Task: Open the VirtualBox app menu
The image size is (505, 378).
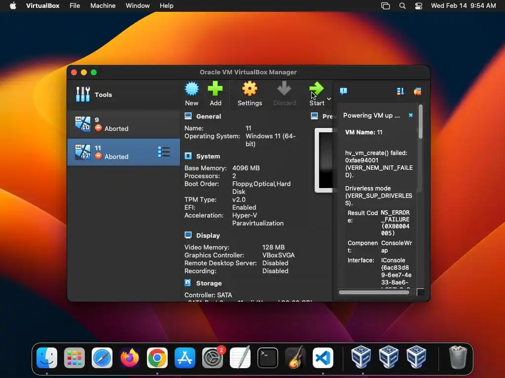Action: pyautogui.click(x=42, y=6)
